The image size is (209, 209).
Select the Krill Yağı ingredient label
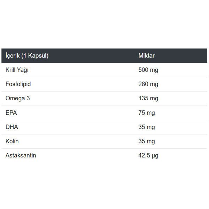[x=17, y=70]
